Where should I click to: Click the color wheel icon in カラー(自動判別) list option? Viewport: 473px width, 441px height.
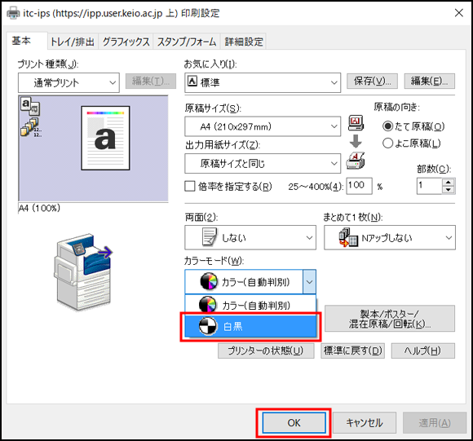click(207, 304)
